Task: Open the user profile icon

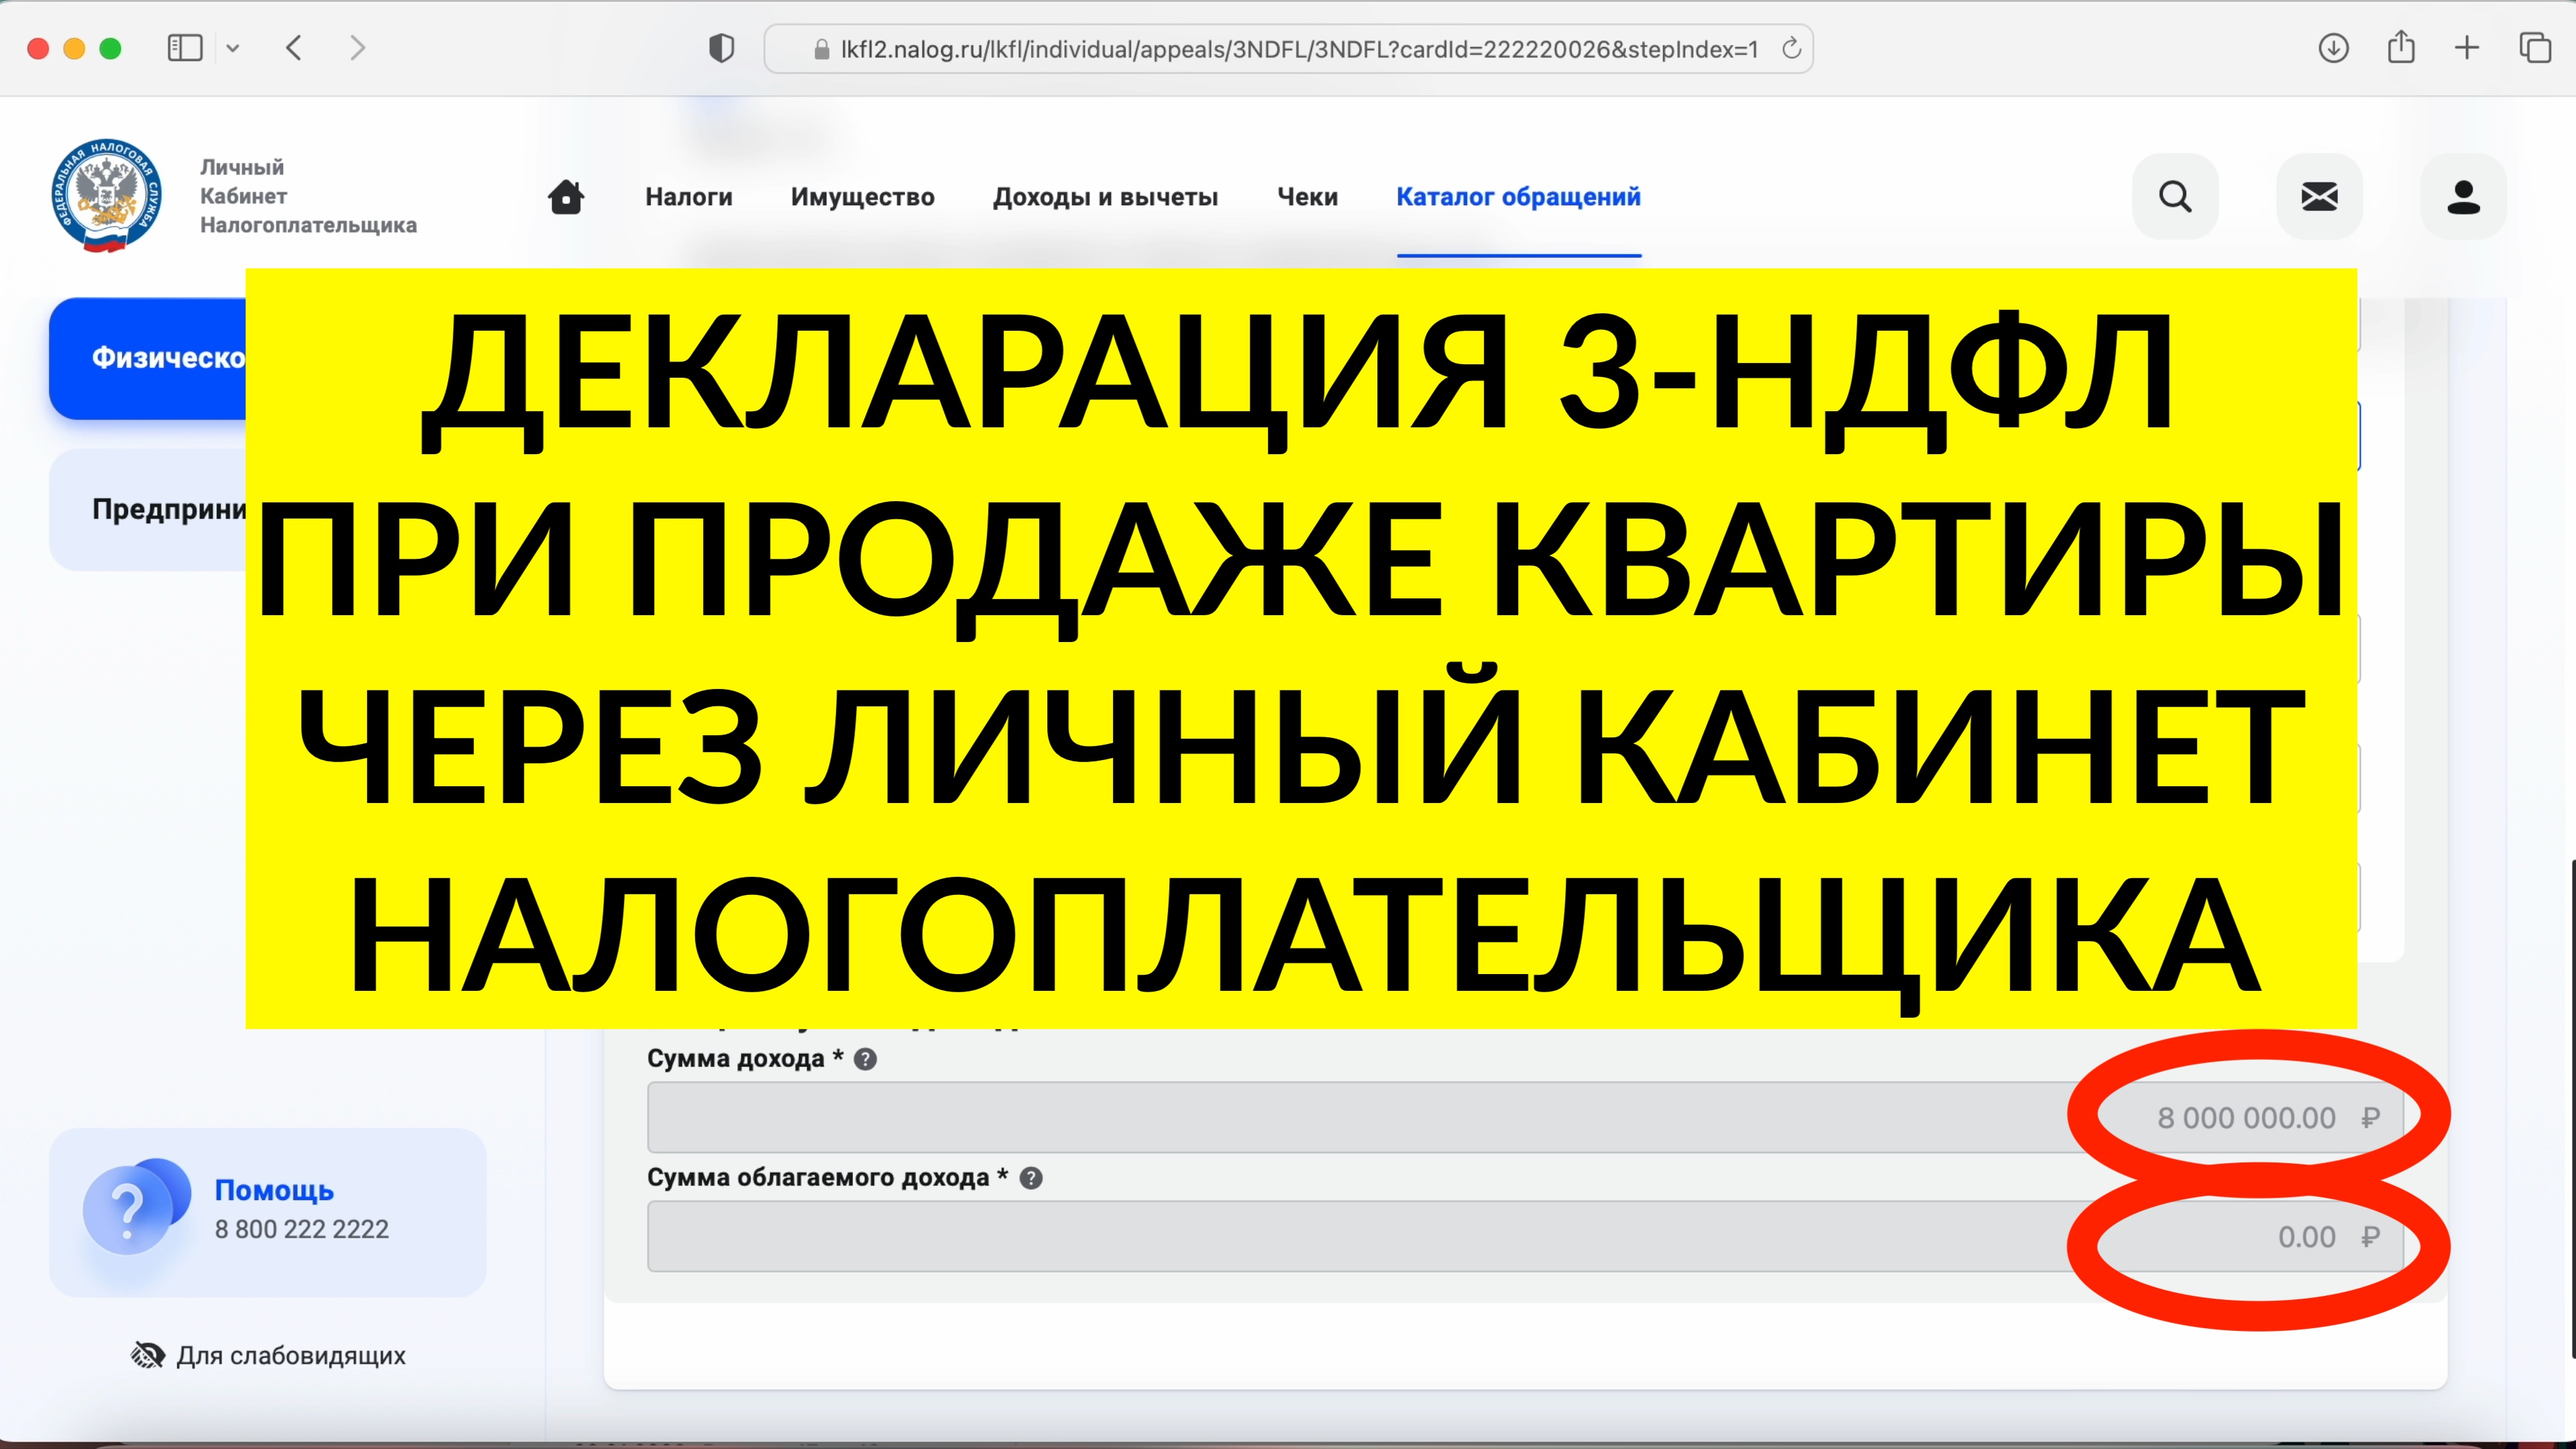Action: coord(2463,197)
